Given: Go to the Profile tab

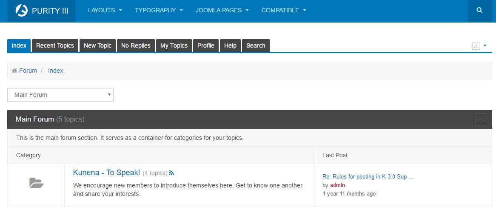Looking at the screenshot, I should click(205, 45).
